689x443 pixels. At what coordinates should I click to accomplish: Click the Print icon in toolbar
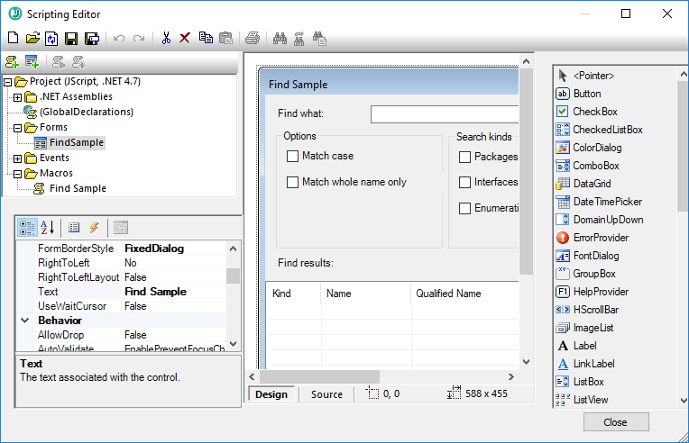[253, 38]
